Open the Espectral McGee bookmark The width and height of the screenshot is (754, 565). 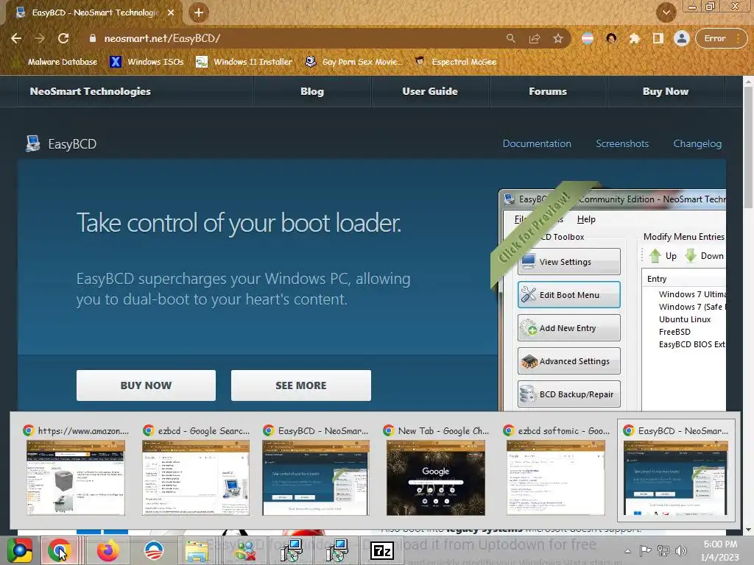click(455, 62)
